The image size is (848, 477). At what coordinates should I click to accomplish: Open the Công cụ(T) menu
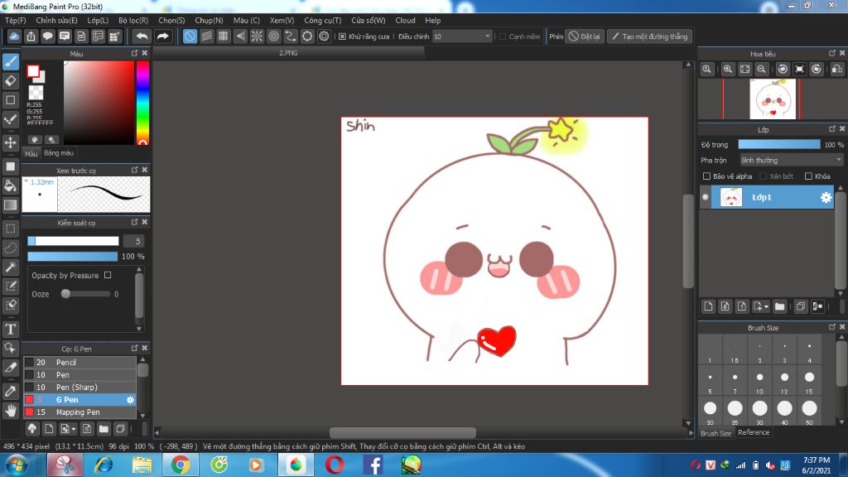pos(323,20)
